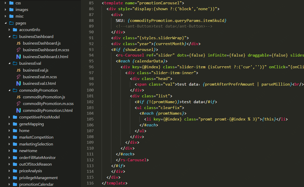The height and width of the screenshot is (187, 304).
Task: Expand the outOfStockReason folder arrow
Action: pos(9,164)
